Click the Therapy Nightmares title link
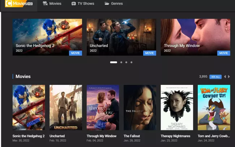 tap(175, 136)
